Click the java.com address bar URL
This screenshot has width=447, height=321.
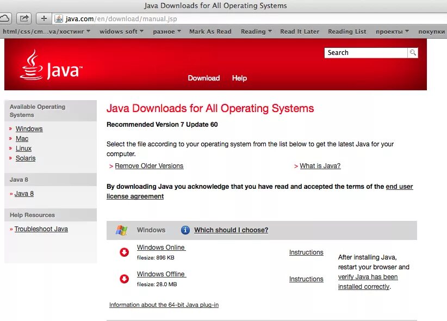[121, 19]
